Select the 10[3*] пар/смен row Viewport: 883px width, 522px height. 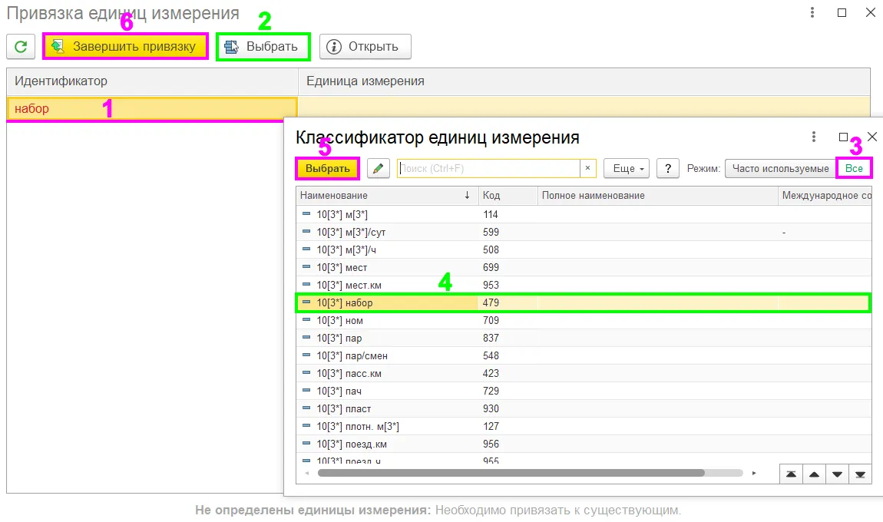point(584,356)
